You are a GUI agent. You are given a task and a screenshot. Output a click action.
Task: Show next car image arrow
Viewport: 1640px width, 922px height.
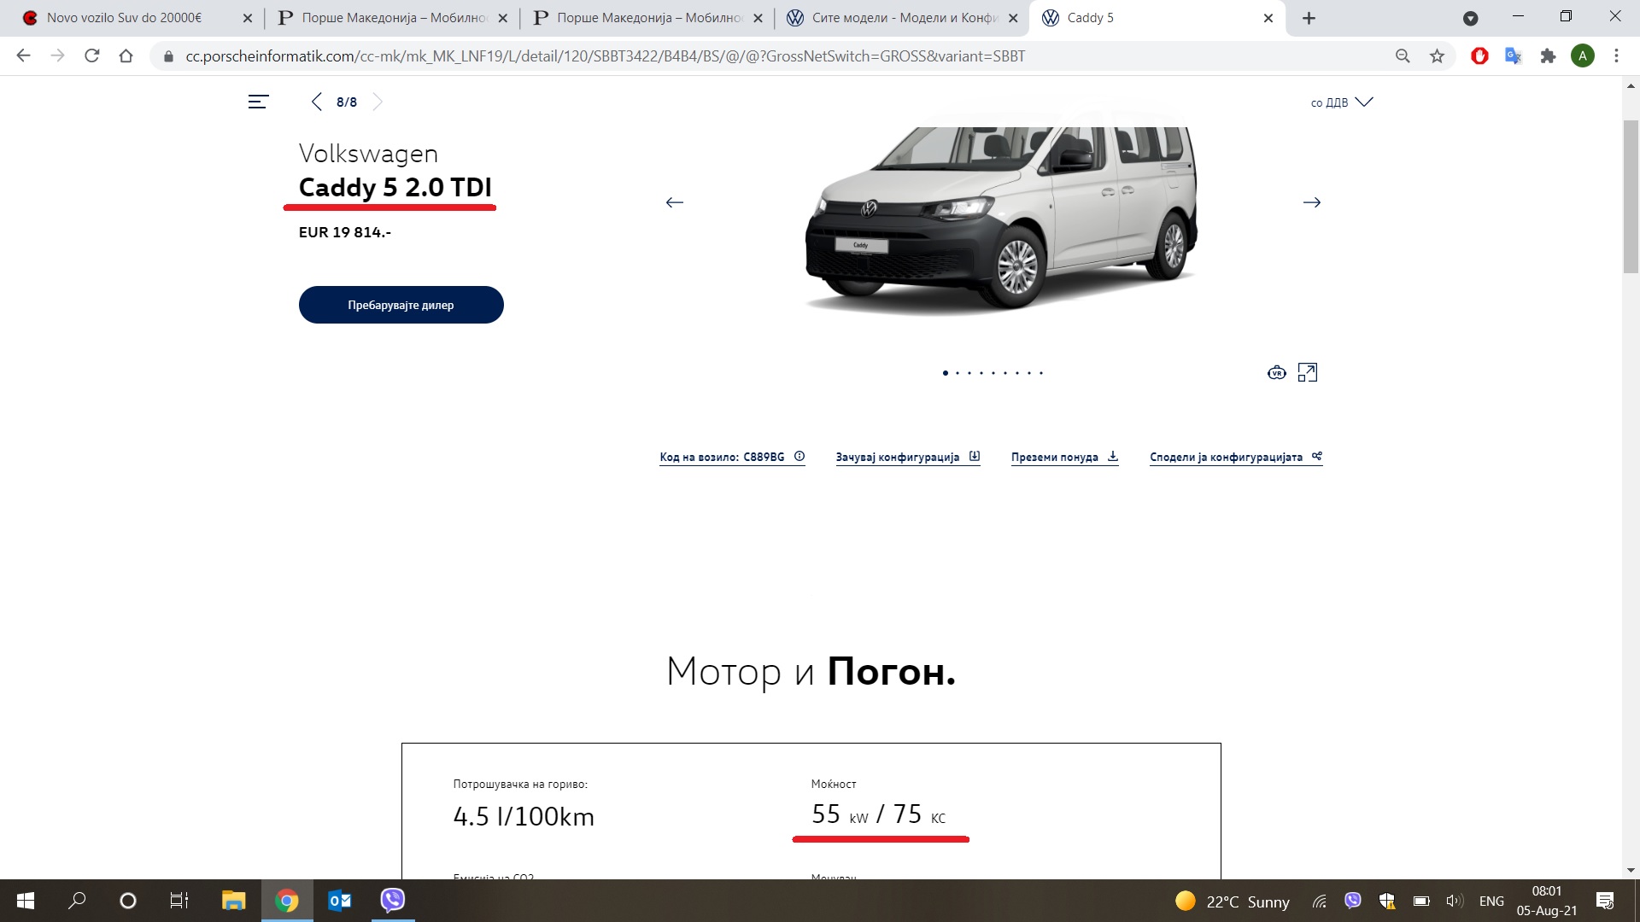tap(1312, 202)
